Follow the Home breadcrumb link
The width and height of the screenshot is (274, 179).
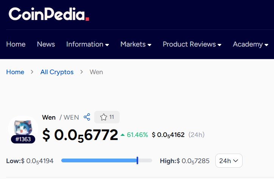[15, 72]
